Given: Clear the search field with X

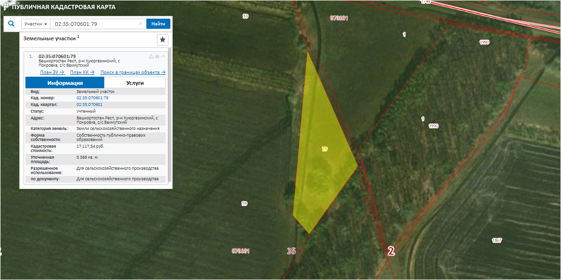Looking at the screenshot, I should 140,24.
